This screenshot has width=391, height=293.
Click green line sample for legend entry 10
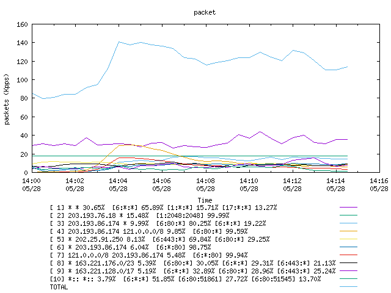(348, 279)
